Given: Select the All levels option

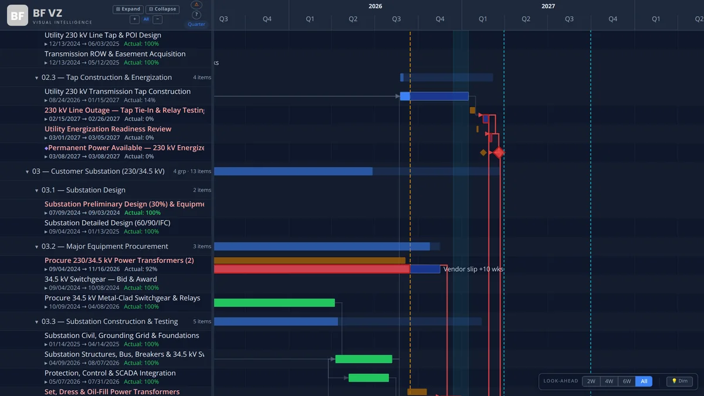Looking at the screenshot, I should coord(146,19).
